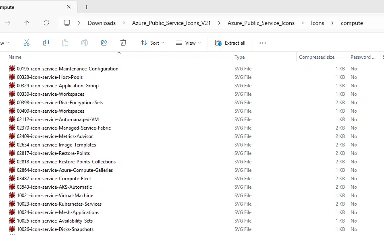Click the Delete icon in the toolbar
384x235 pixels.
pos(123,43)
